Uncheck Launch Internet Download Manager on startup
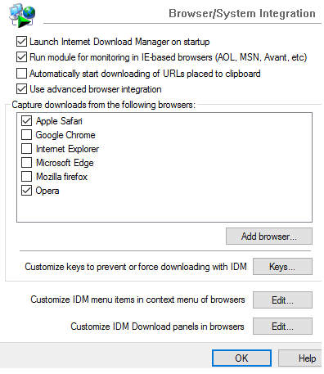This screenshot has width=324, height=374. tap(21, 42)
